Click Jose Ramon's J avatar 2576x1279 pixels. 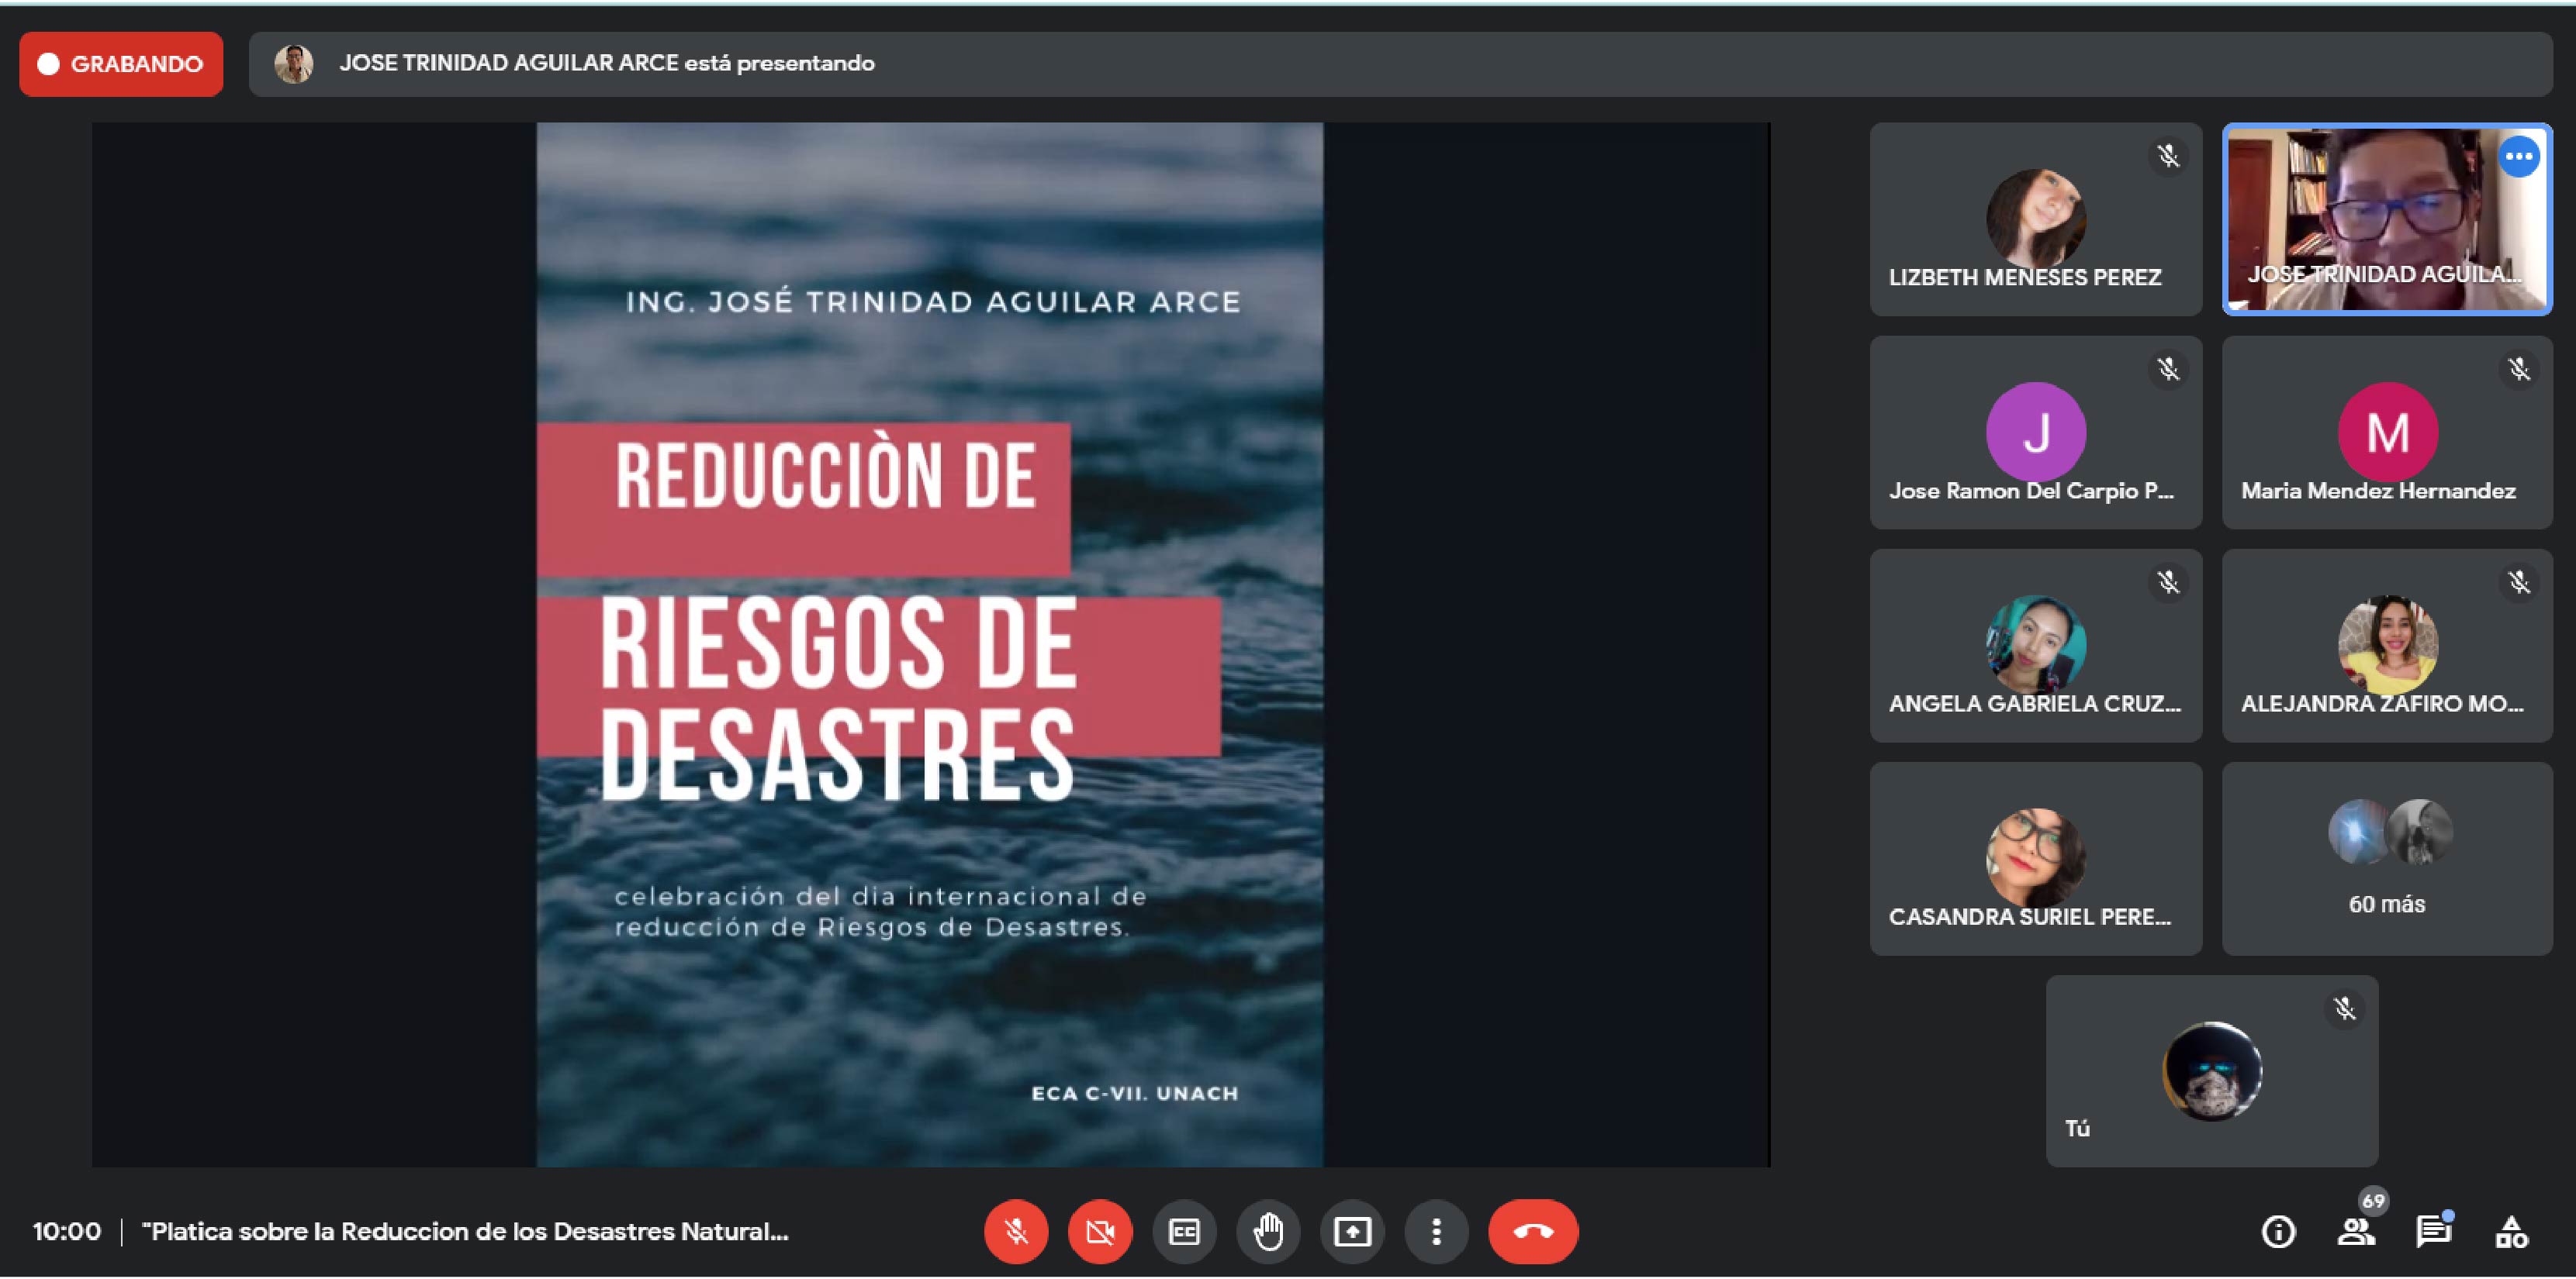2035,432
